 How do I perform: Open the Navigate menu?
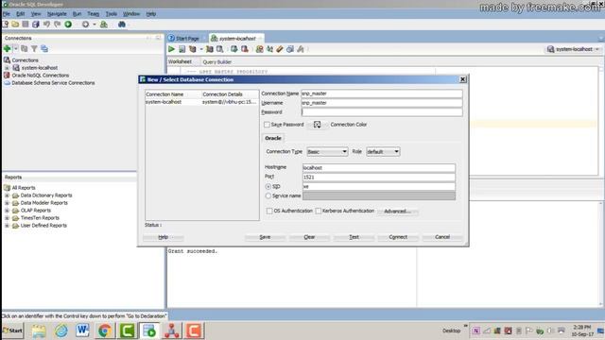57,14
